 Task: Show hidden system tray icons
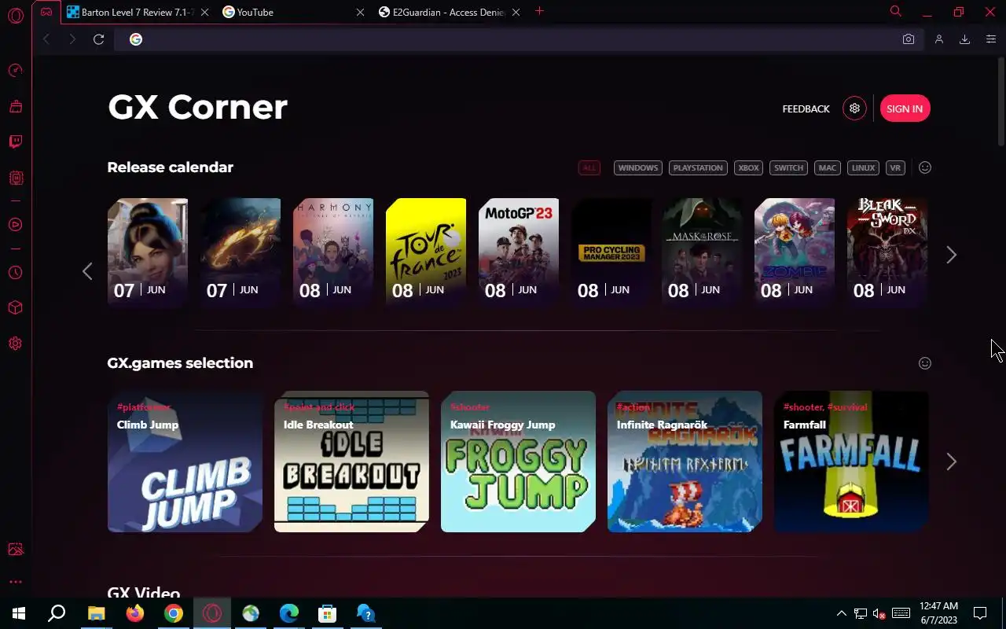[x=841, y=613]
